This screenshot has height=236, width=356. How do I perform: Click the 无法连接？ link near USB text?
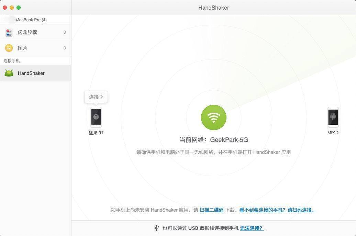251,228
